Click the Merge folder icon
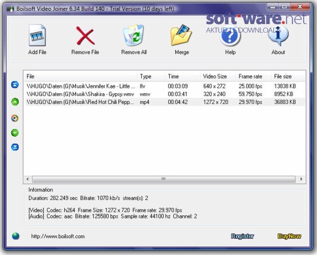 pos(181,35)
